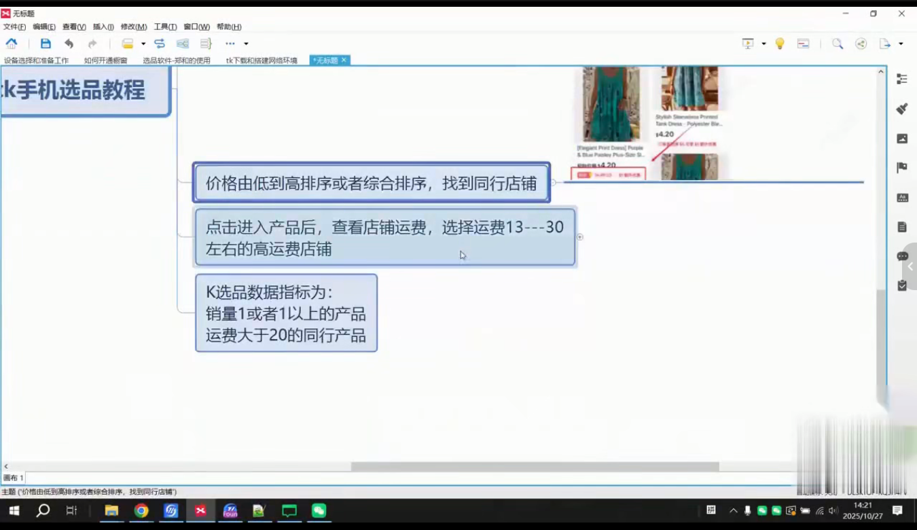This screenshot has height=530, width=917.
Task: Toggle the lightbulb tips feature
Action: click(x=779, y=43)
